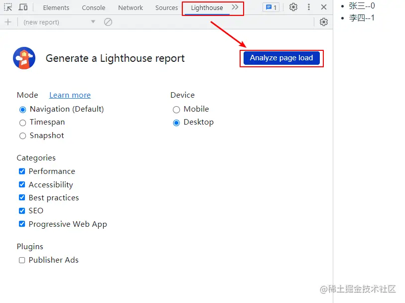Open the three-dot customize DevTools menu
The width and height of the screenshot is (405, 303).
tap(309, 7)
